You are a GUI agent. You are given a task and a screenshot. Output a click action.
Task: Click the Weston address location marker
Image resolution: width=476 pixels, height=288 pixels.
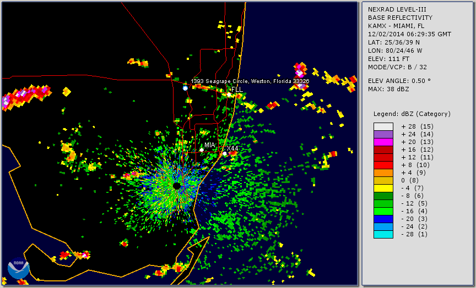click(x=185, y=88)
